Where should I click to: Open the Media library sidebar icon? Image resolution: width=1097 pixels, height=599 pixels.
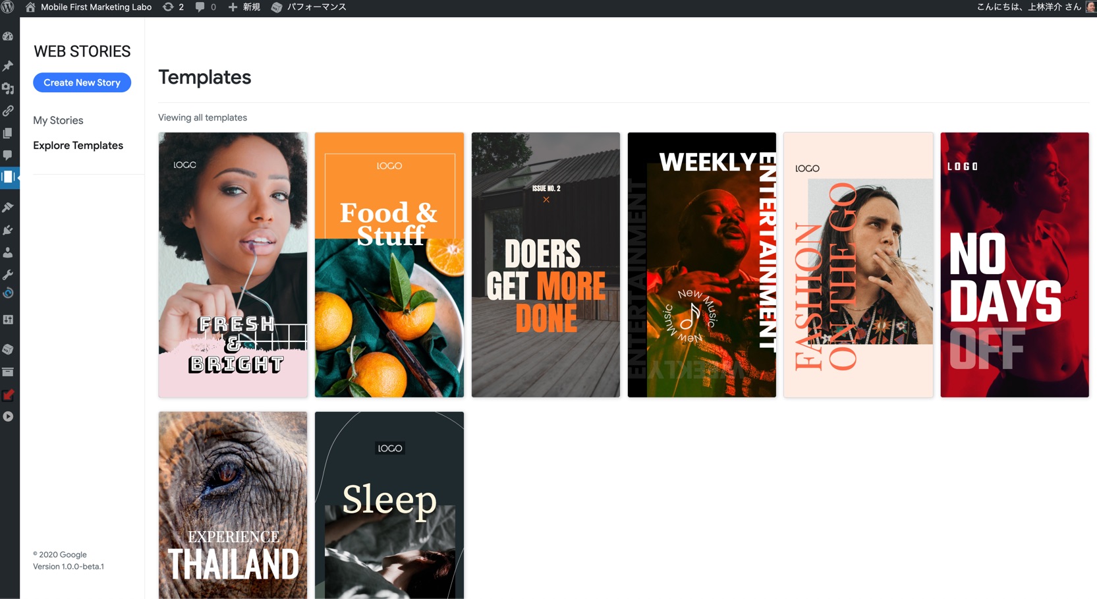click(9, 88)
